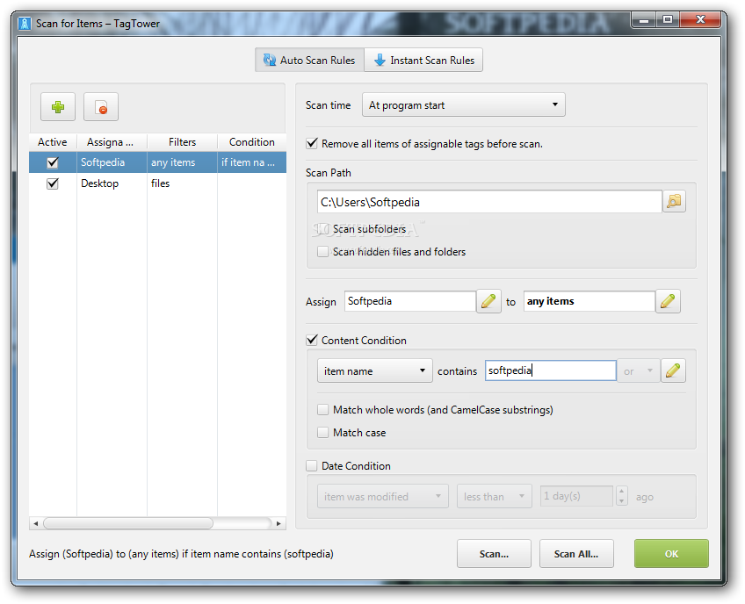Confirm with the green OK button
Image resolution: width=745 pixels, height=604 pixels.
671,554
